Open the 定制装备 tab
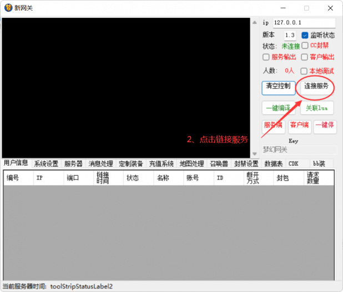Viewport: 343px width, 292px height. [x=131, y=164]
